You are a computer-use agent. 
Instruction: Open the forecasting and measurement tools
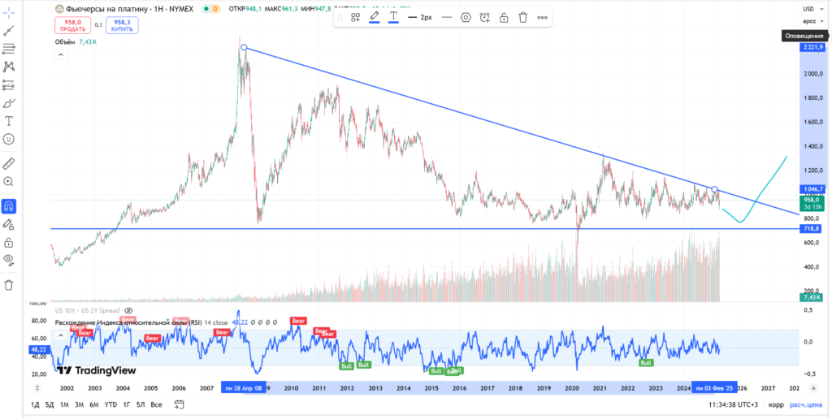point(8,85)
